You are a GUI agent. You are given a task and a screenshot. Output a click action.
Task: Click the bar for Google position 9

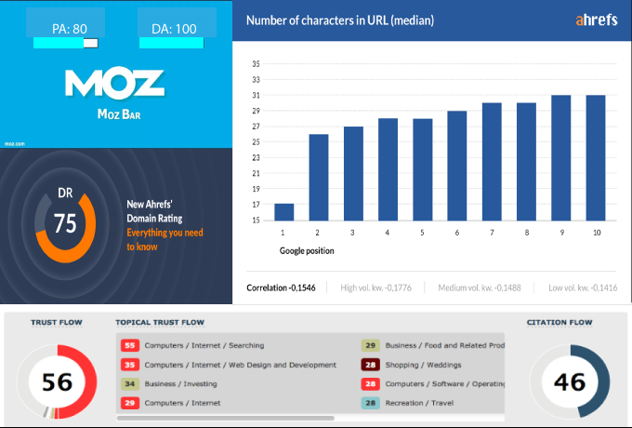tap(561, 158)
